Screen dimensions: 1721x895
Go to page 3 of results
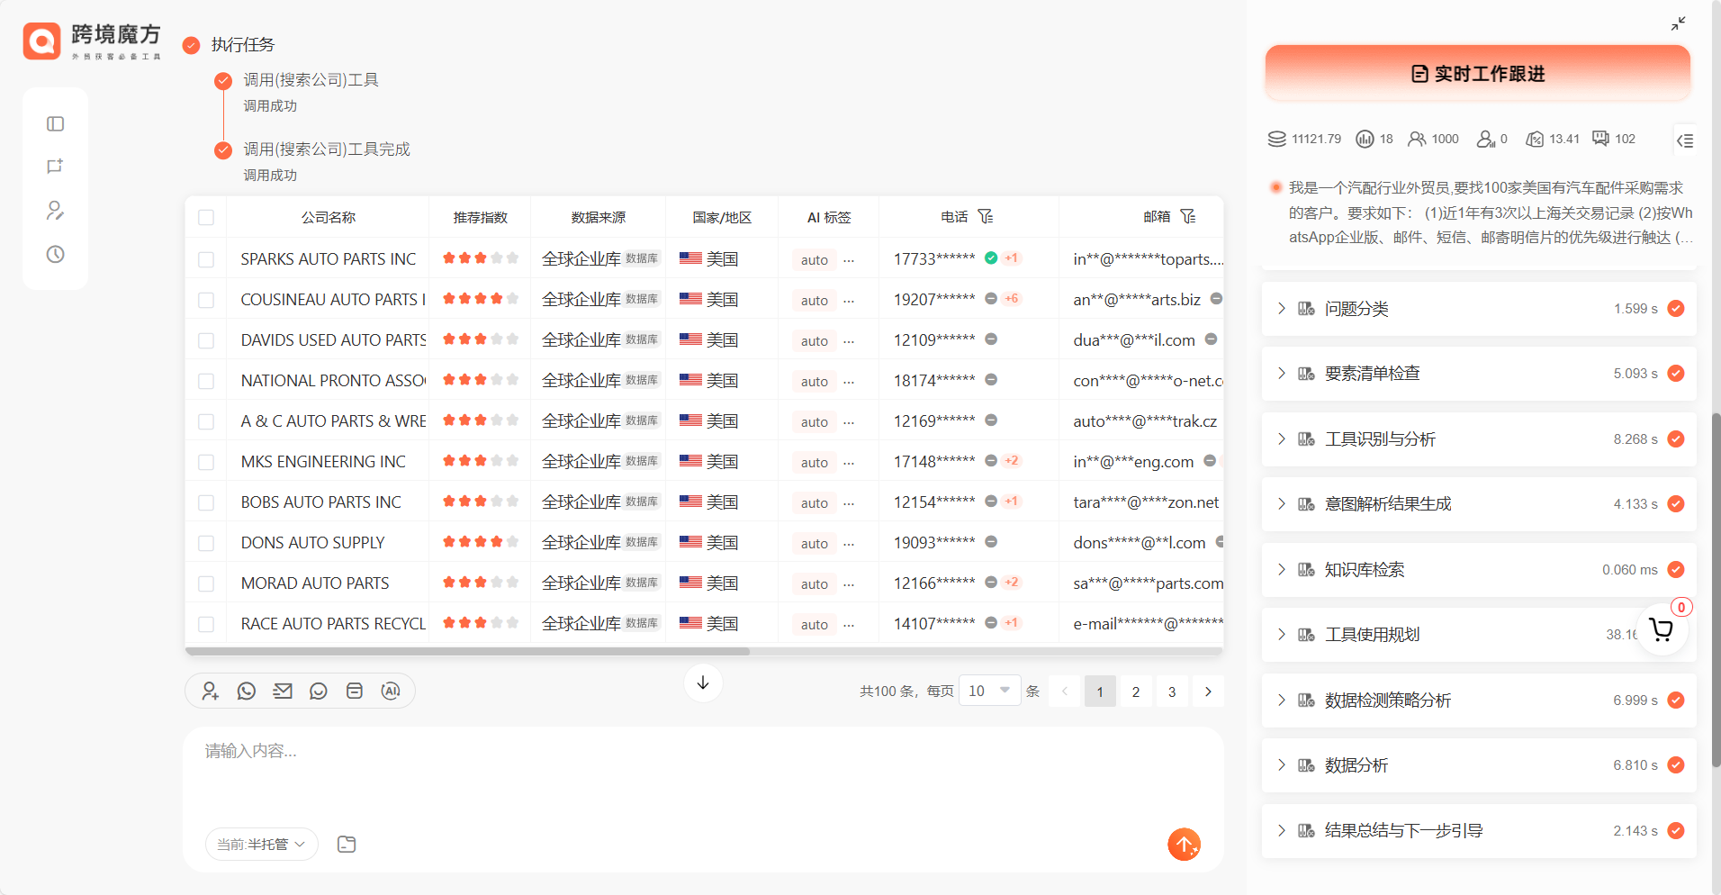1172,692
